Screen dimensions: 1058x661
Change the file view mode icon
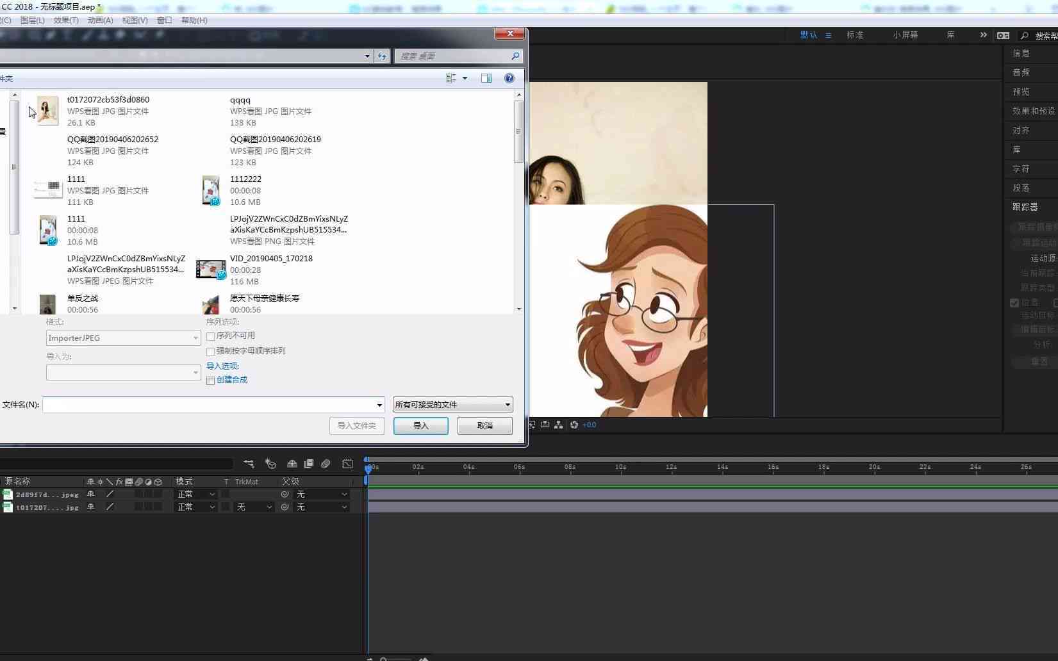(451, 78)
